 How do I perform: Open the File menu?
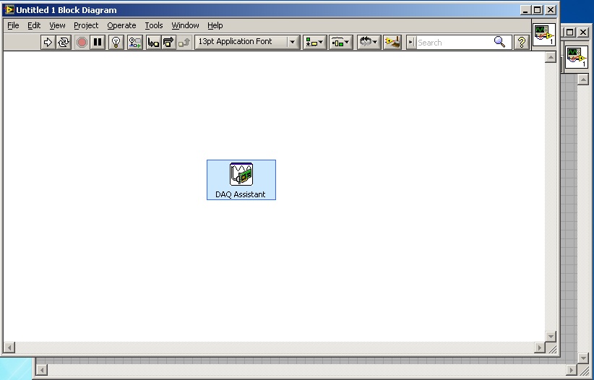[x=13, y=25]
